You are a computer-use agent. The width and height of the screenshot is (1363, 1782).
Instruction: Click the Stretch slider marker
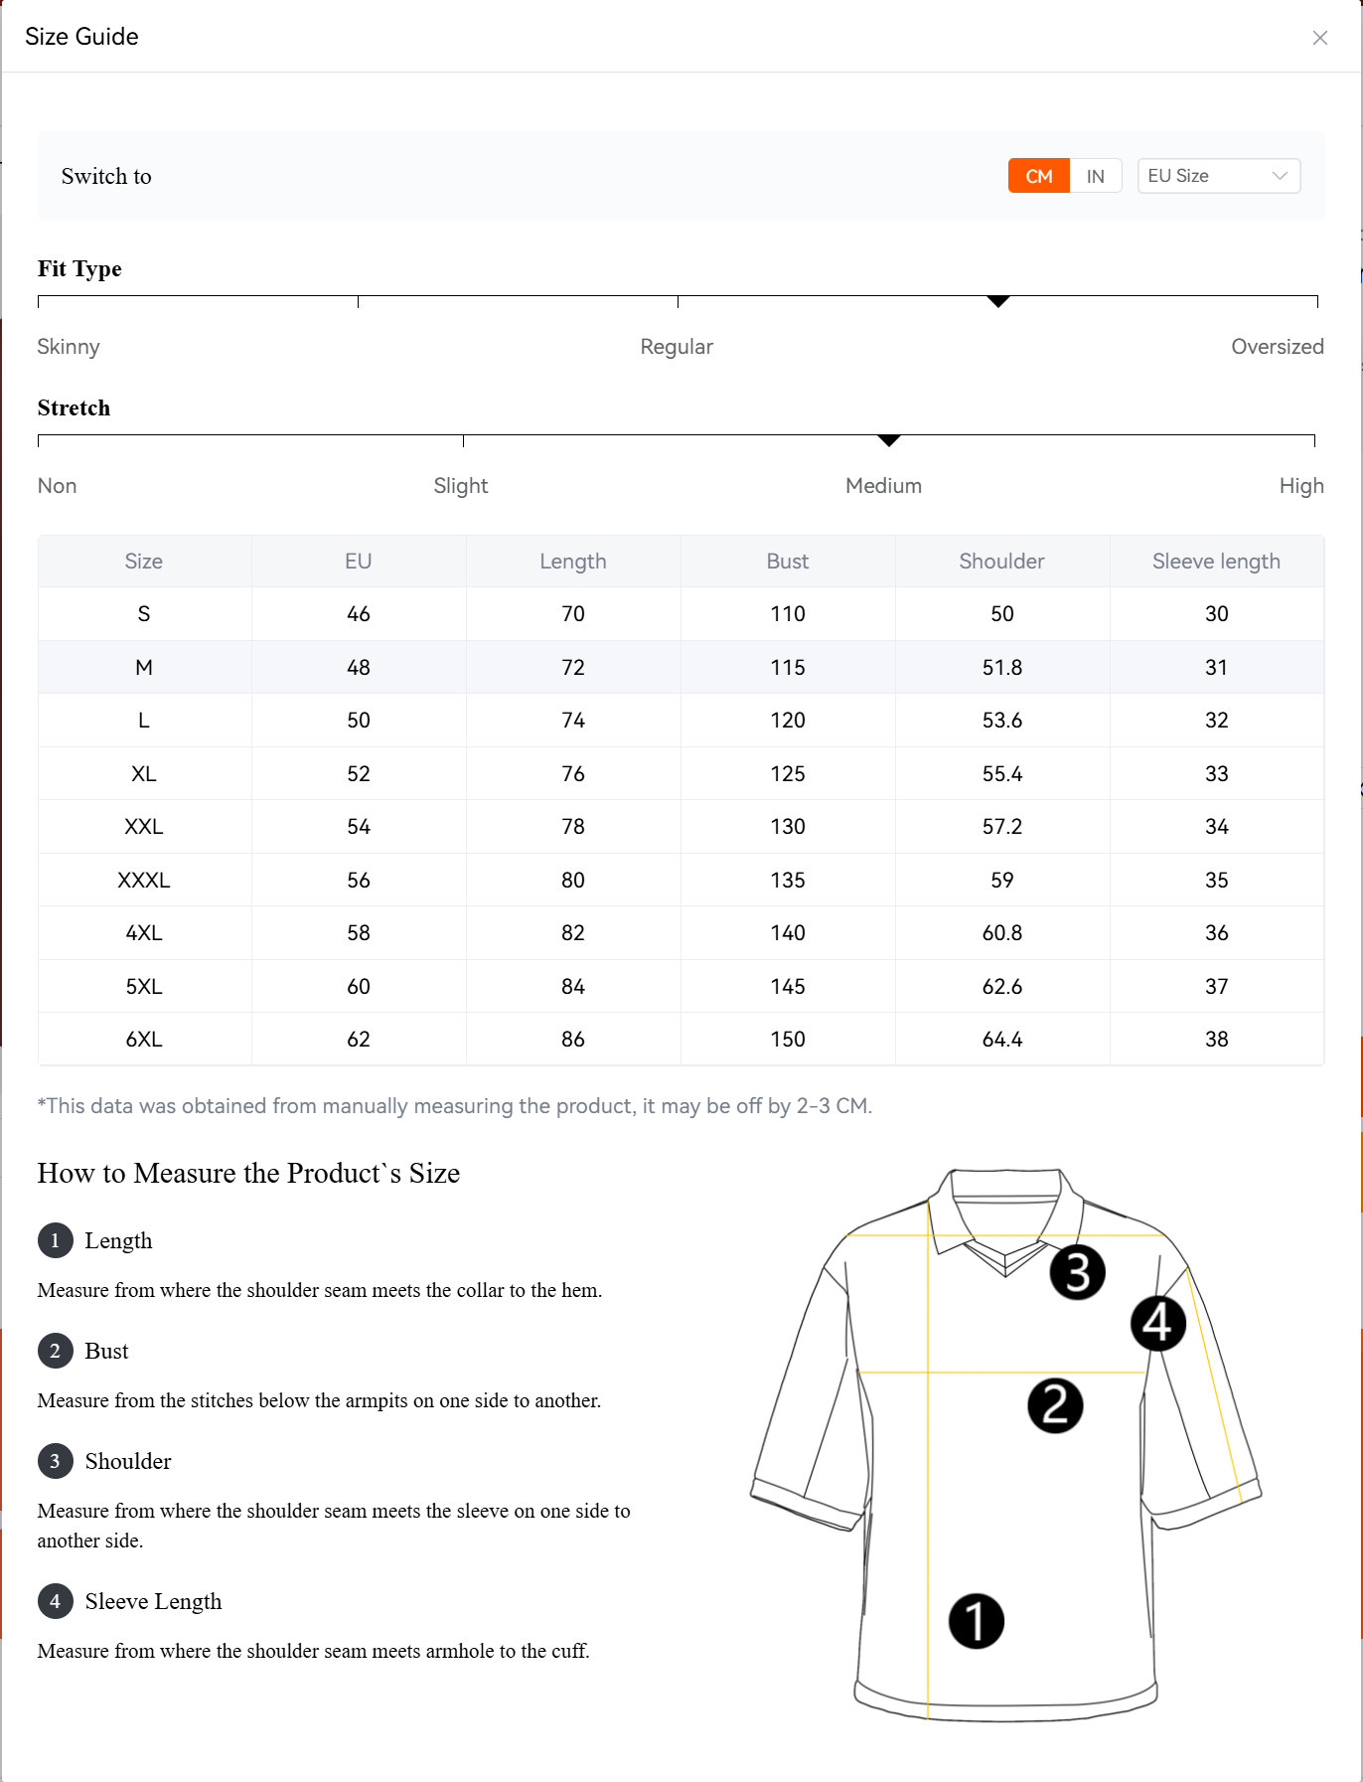coord(888,439)
